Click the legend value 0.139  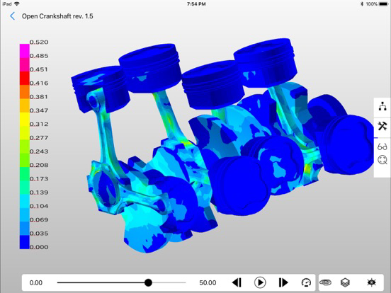(x=39, y=193)
